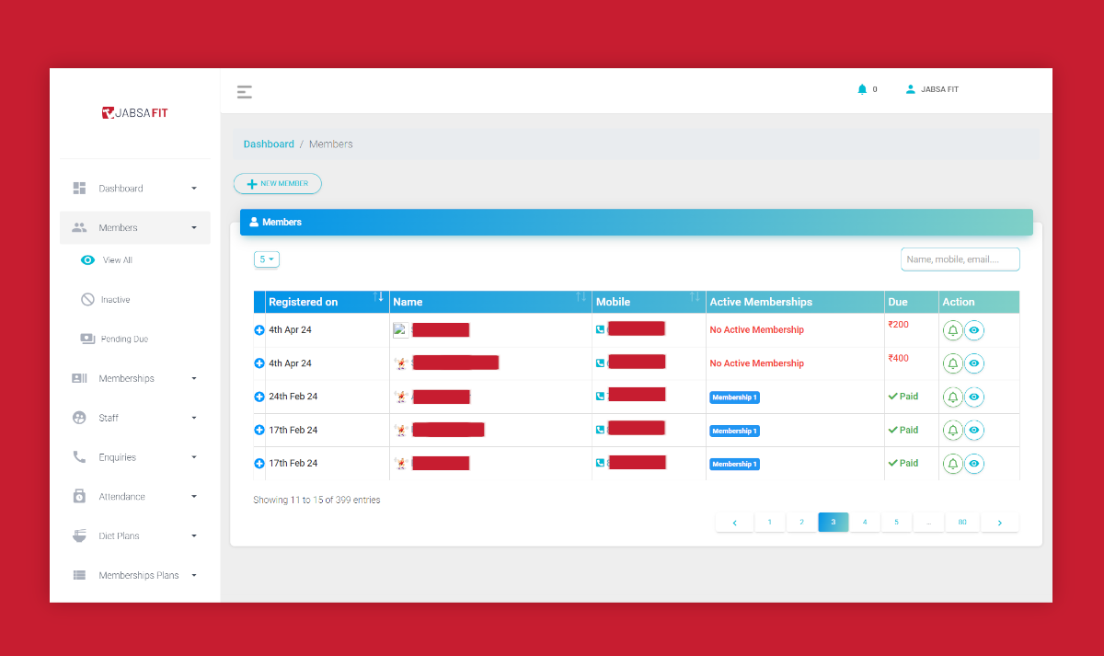Click the Attendance icon in the sidebar
1104x656 pixels.
pyautogui.click(x=80, y=496)
